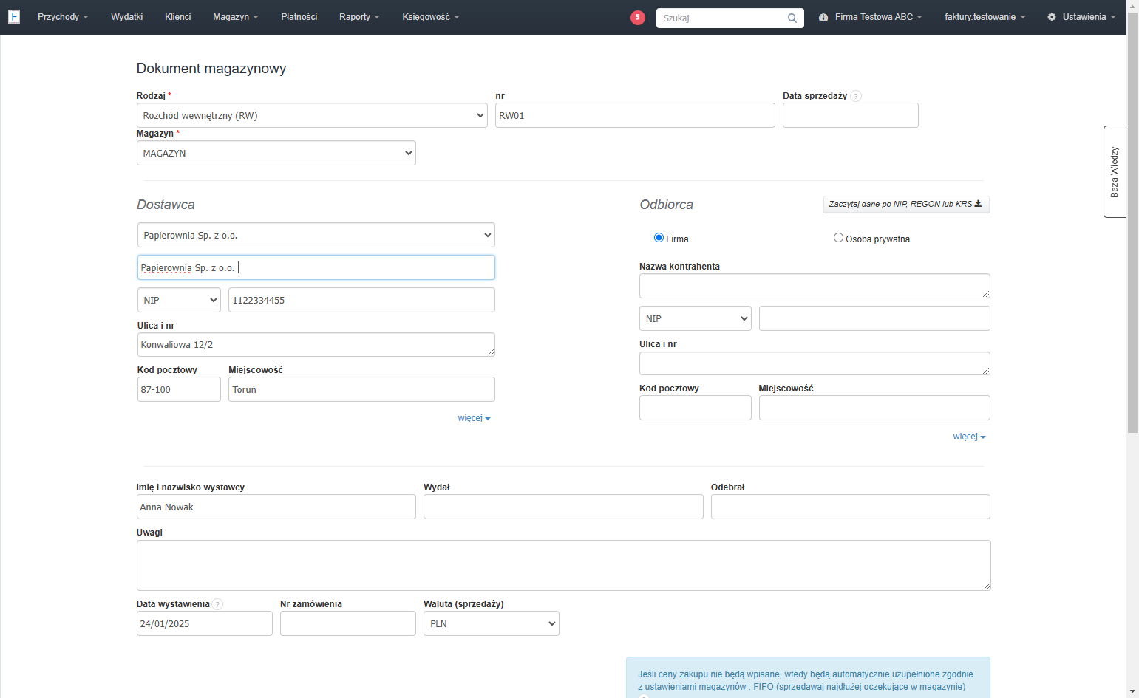This screenshot has height=698, width=1139.
Task: Open the Raporty menu
Action: (359, 17)
